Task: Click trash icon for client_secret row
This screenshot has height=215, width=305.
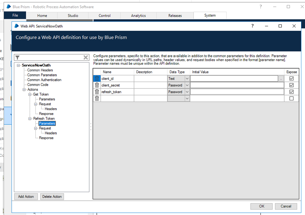Action: 97,85
